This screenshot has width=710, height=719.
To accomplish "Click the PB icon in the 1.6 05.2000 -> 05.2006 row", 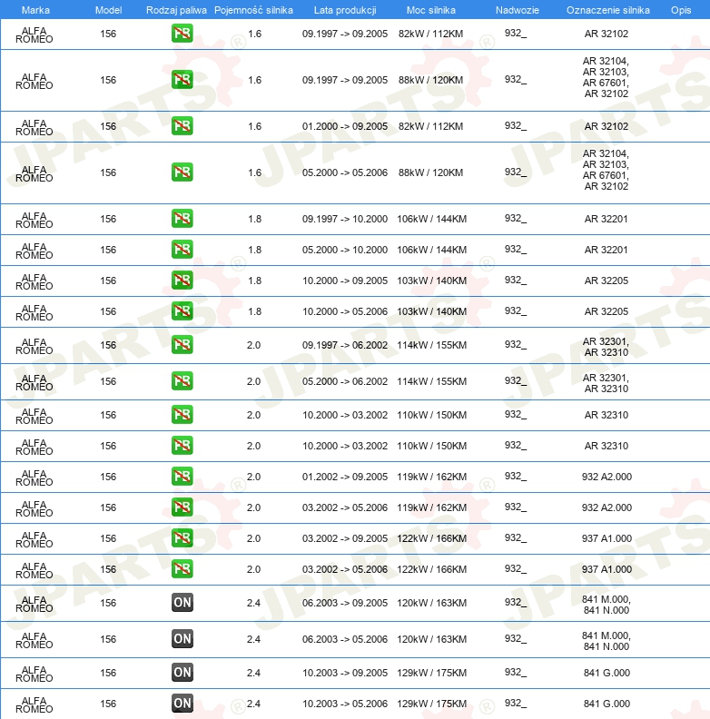I will 182,172.
